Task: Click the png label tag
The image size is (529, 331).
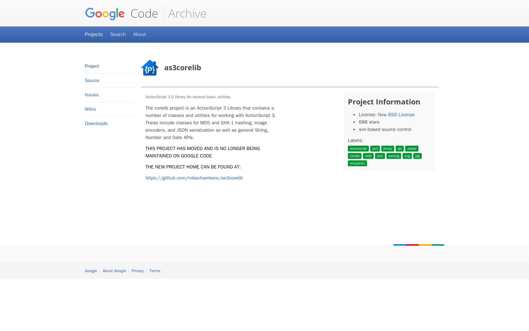Action: click(x=407, y=156)
